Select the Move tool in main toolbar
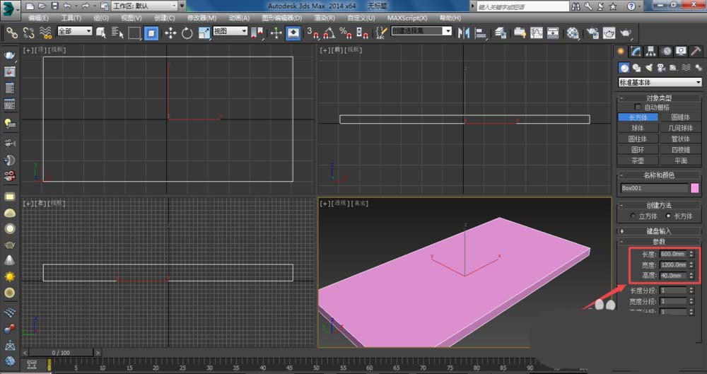 pyautogui.click(x=170, y=33)
